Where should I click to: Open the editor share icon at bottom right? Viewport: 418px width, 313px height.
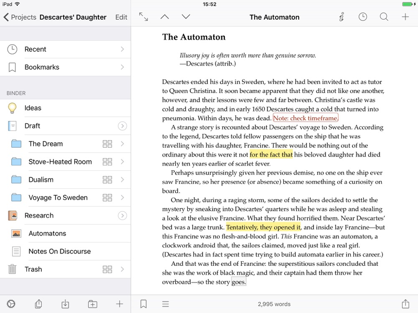click(x=405, y=304)
